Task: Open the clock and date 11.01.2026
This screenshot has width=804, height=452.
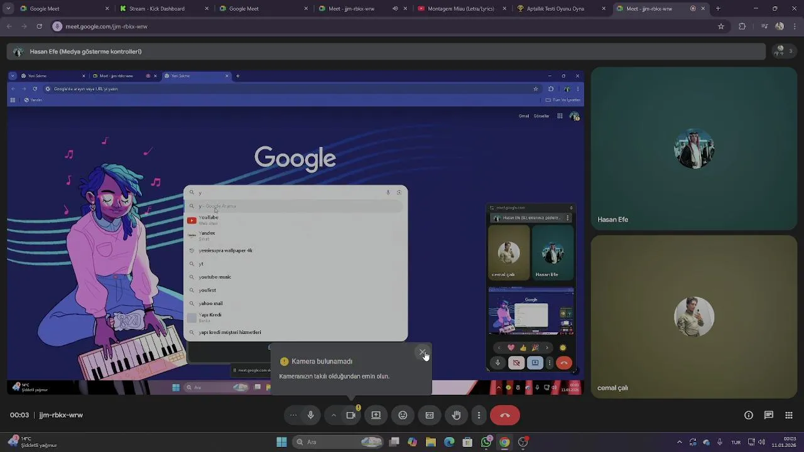Action: point(785,442)
